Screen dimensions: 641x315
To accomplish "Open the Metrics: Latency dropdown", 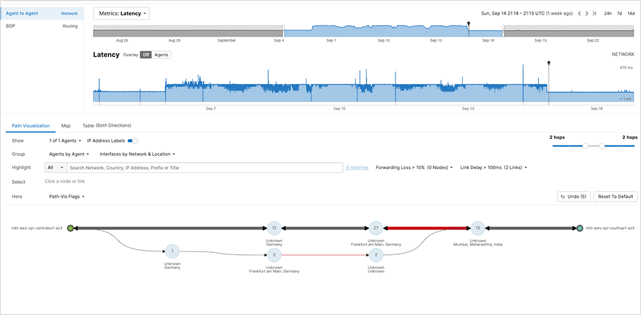I will pos(121,13).
